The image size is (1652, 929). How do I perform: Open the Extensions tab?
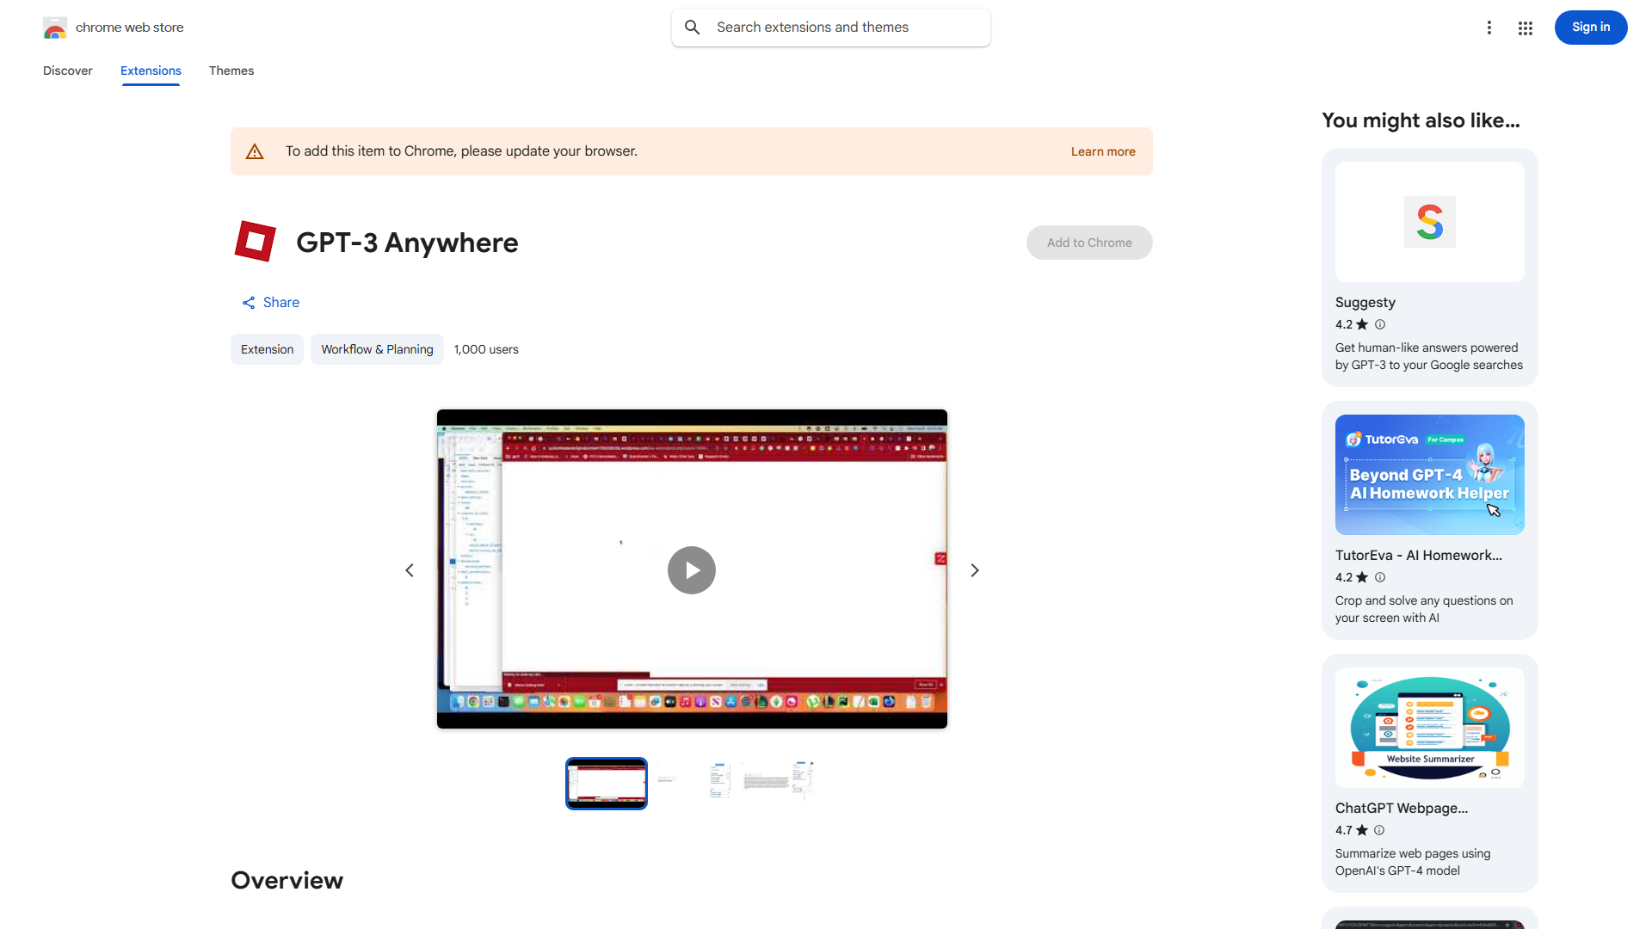click(x=151, y=71)
